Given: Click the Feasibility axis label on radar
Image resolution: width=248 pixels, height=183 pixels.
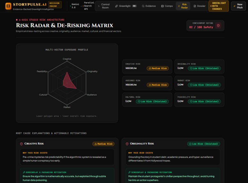Looking at the screenshot, I should (42, 71).
